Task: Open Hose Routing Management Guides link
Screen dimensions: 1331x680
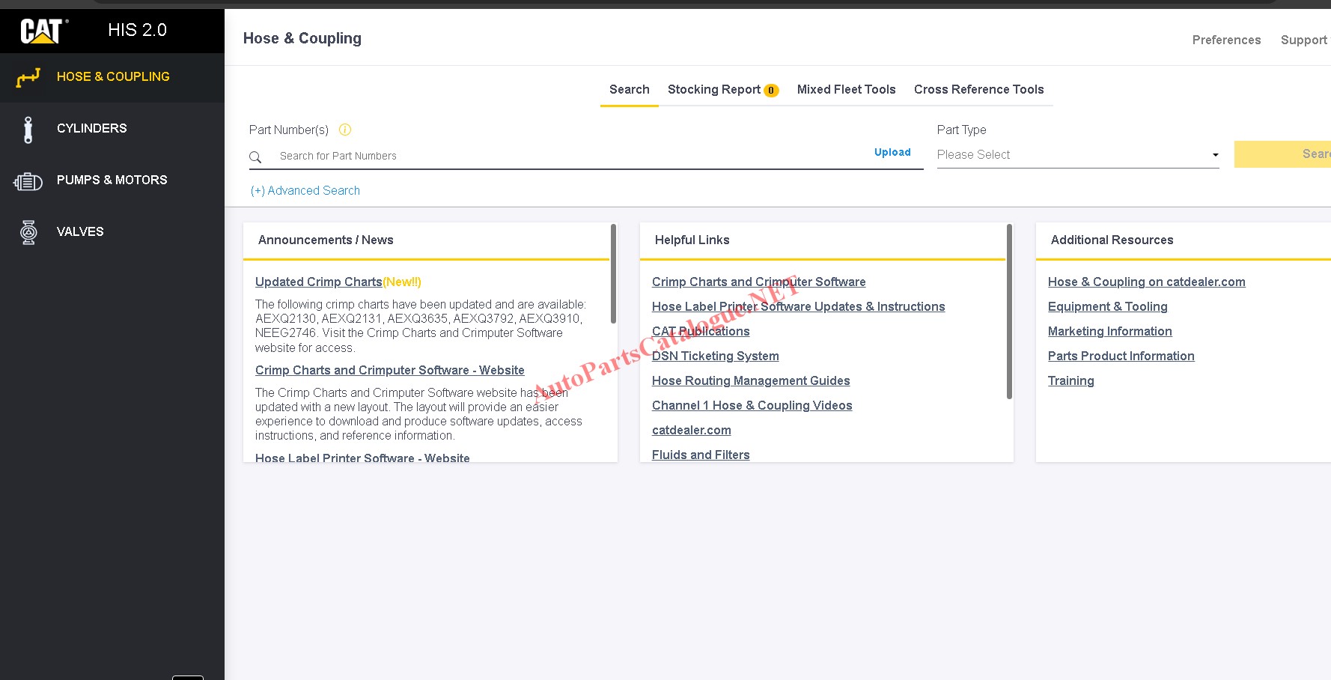Action: [x=751, y=380]
